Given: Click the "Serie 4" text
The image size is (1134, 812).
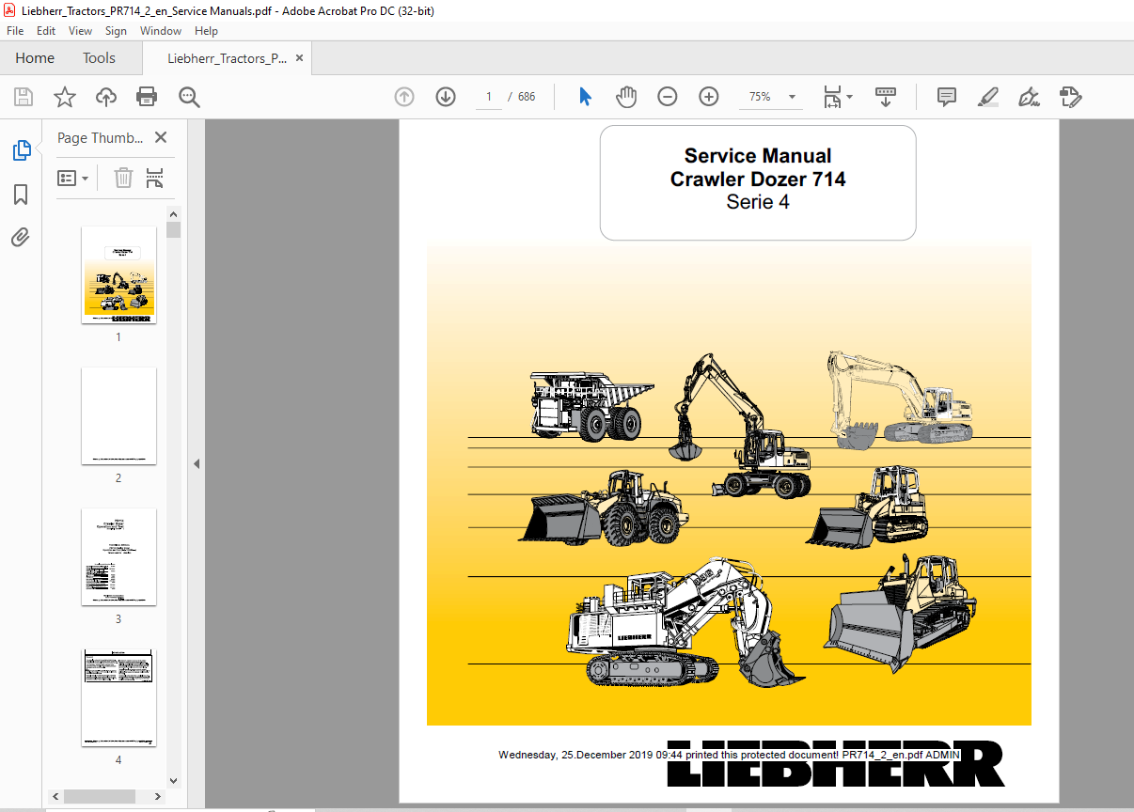Looking at the screenshot, I should tap(758, 201).
